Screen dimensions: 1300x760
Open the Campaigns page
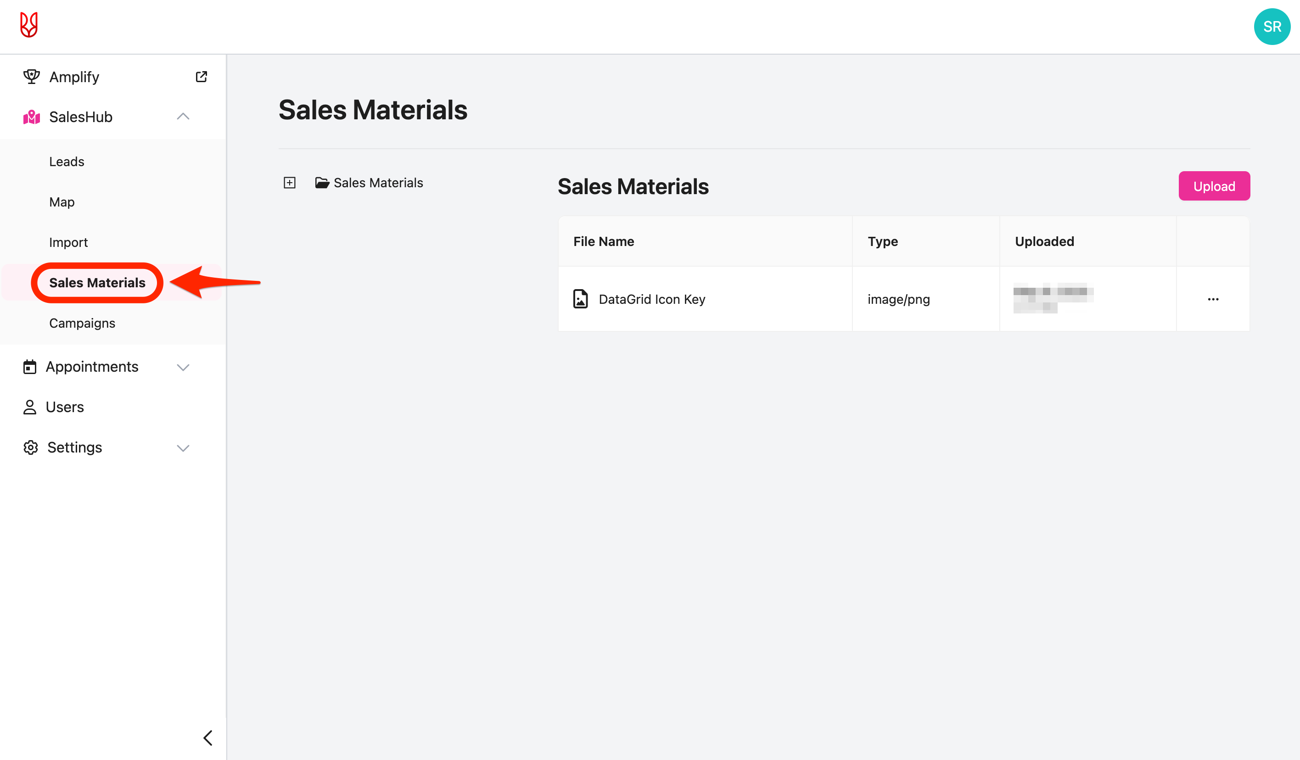(82, 323)
